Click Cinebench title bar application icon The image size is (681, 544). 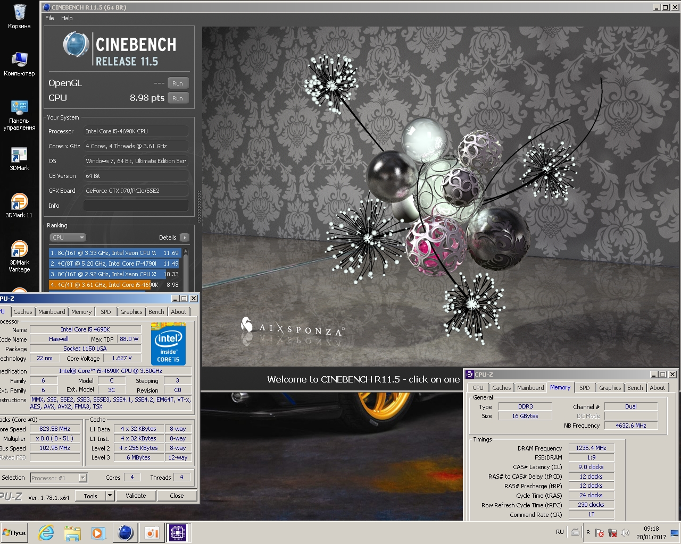point(46,7)
